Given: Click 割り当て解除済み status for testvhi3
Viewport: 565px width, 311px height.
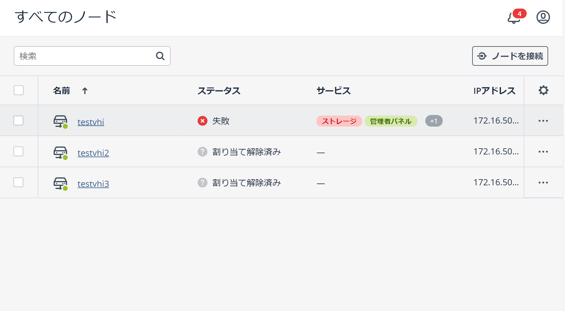Looking at the screenshot, I should [x=247, y=183].
